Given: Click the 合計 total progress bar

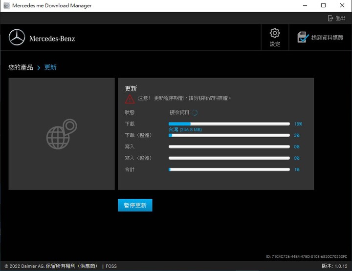Looking at the screenshot, I should 229,169.
